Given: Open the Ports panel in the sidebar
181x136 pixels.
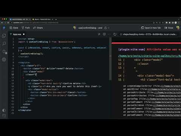Looking at the screenshot, I should click(x=5, y=52).
